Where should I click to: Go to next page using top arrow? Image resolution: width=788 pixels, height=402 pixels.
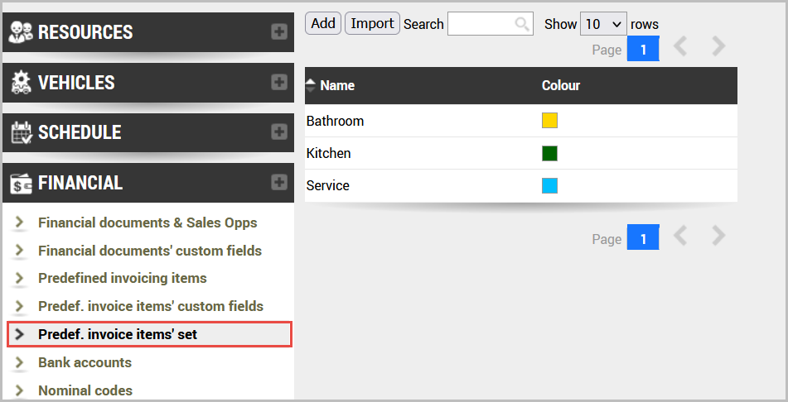(x=718, y=47)
